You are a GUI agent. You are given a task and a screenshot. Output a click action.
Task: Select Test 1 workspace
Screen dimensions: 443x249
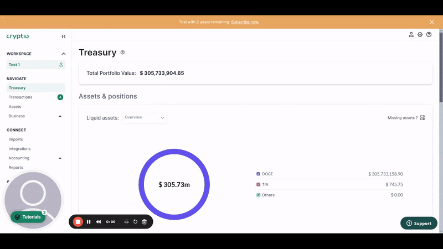point(36,65)
